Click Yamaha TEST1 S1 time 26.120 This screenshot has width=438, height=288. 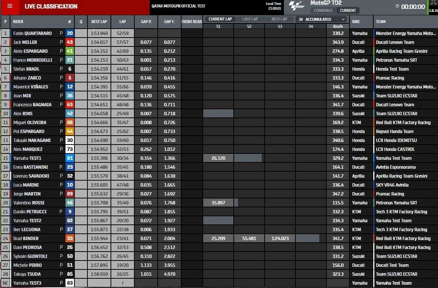click(218, 158)
